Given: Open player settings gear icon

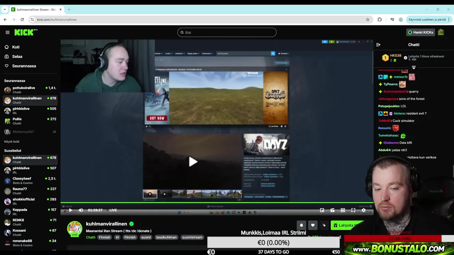Looking at the screenshot, I should (364, 210).
